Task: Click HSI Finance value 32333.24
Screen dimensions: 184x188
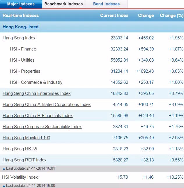Action: pyautogui.click(x=119, y=49)
